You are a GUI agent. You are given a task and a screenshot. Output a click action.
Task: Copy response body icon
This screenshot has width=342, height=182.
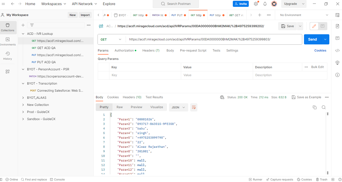[315, 107]
